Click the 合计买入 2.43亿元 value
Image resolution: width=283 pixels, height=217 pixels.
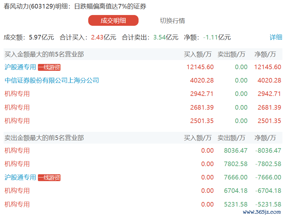pos(104,37)
